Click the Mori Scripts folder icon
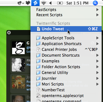Viewport: 103px width, 102px height. point(38,84)
